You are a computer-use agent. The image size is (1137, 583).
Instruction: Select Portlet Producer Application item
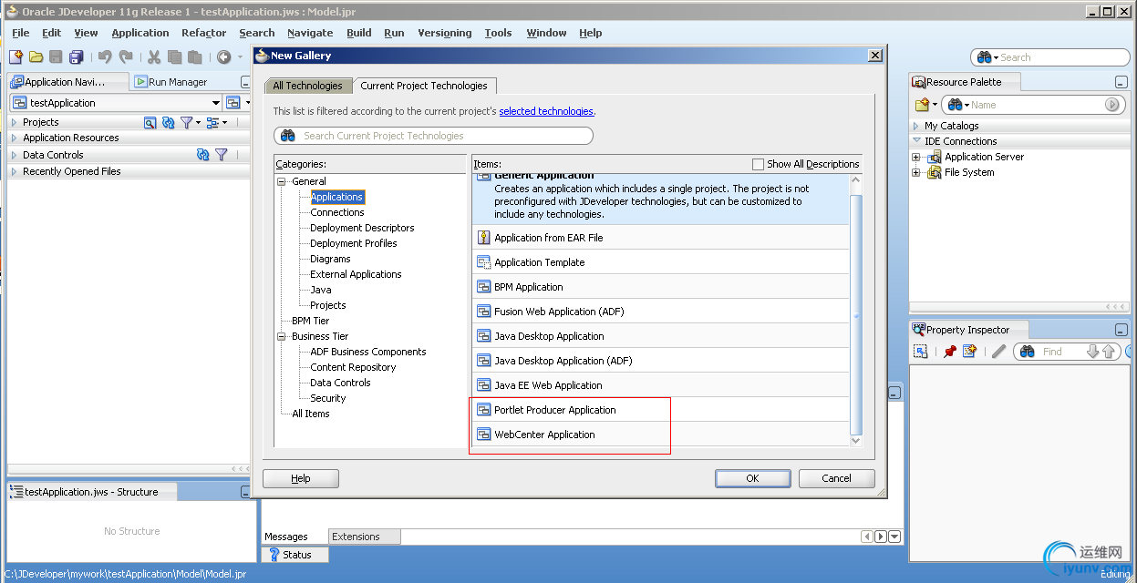point(660,410)
